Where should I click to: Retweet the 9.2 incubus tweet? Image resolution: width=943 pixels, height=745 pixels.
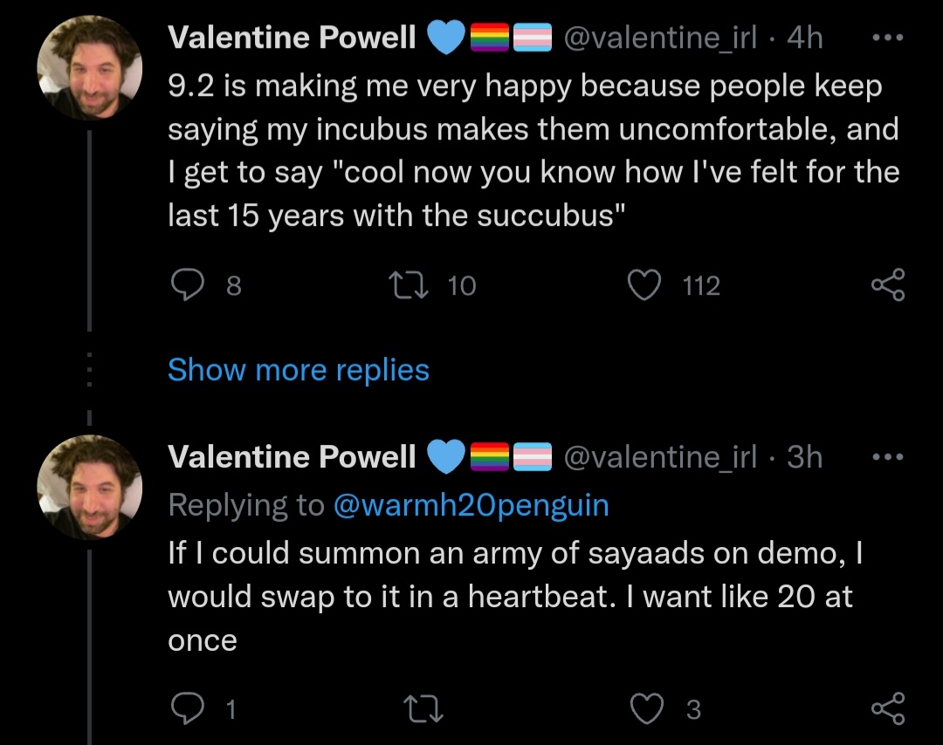pos(409,284)
